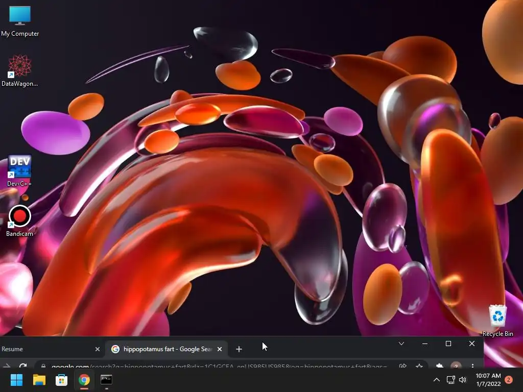Select the Recycle Bin desktop icon
This screenshot has height=392, width=523.
pyautogui.click(x=497, y=321)
